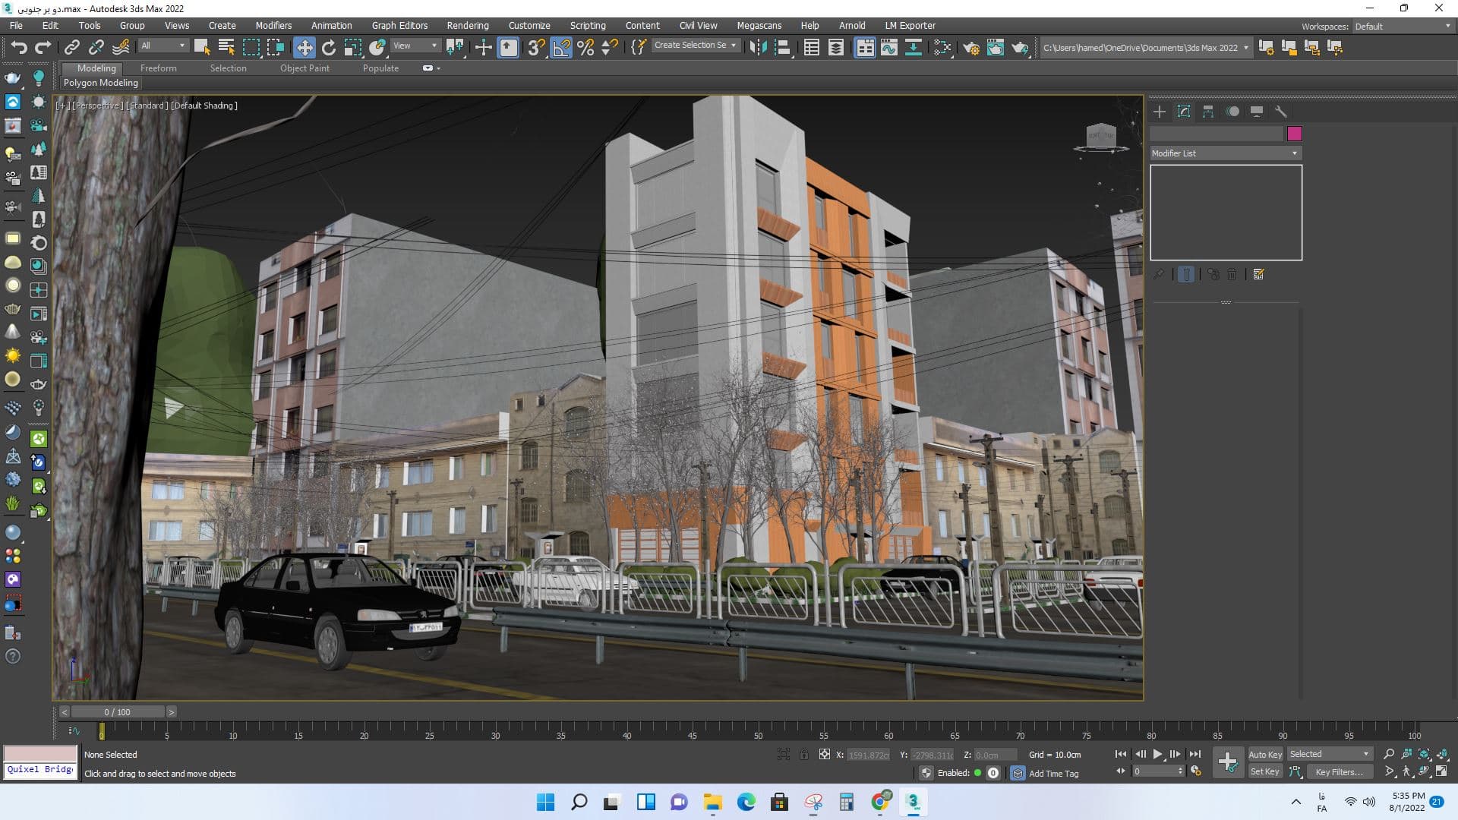
Task: Open the Motion panel tab icon
Action: (1232, 112)
